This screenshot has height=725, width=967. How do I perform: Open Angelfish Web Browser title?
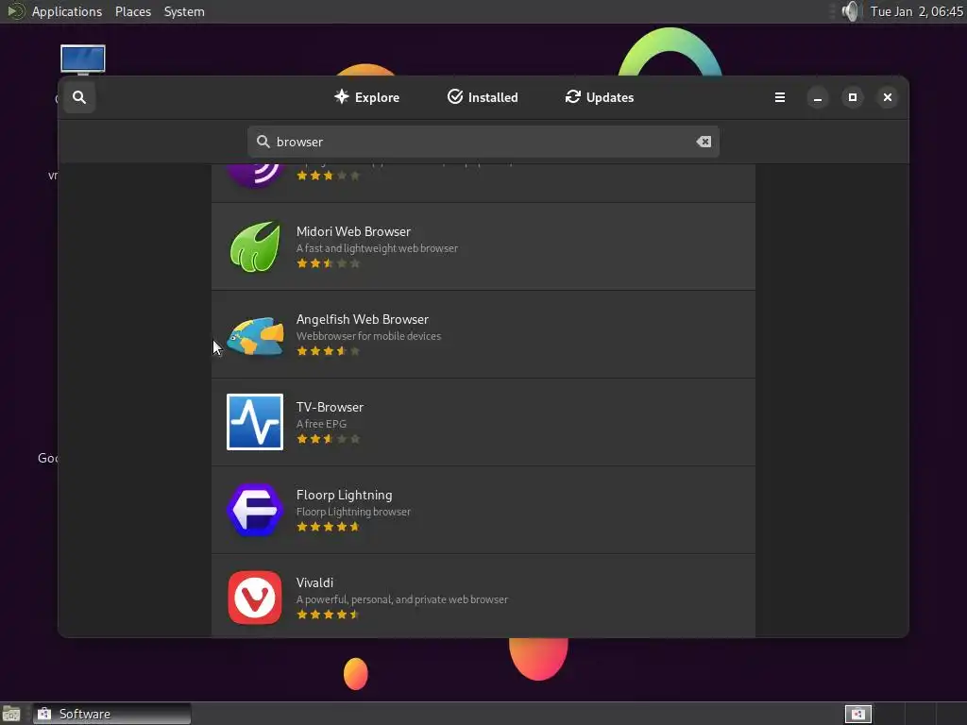(362, 319)
